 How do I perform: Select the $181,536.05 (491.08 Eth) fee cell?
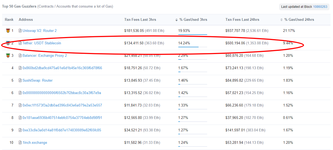click(x=144, y=31)
